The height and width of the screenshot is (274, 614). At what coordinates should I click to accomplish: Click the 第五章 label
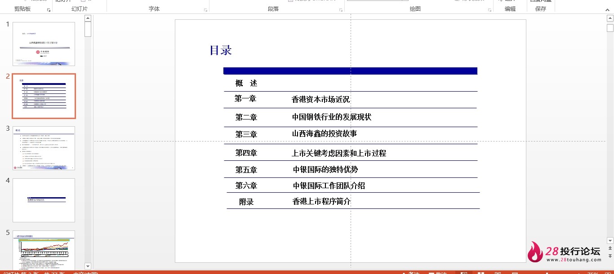click(246, 170)
